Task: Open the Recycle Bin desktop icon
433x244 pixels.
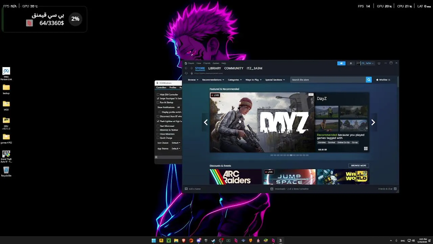Action: (x=6, y=171)
